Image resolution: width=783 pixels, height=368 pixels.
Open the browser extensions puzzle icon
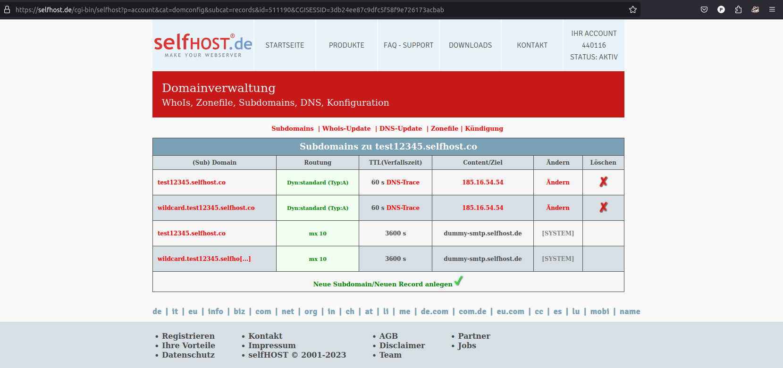tap(738, 9)
